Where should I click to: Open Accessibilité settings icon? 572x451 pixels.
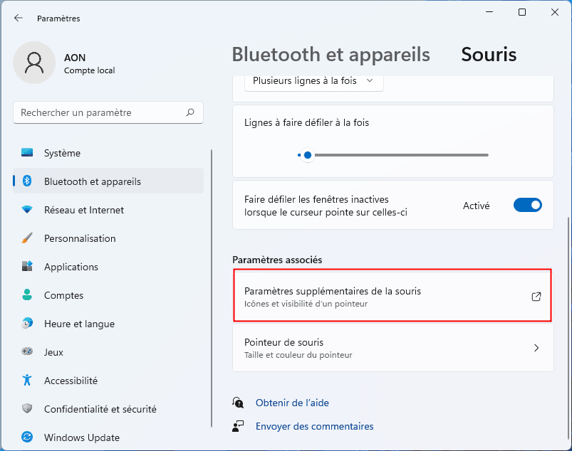point(27,381)
